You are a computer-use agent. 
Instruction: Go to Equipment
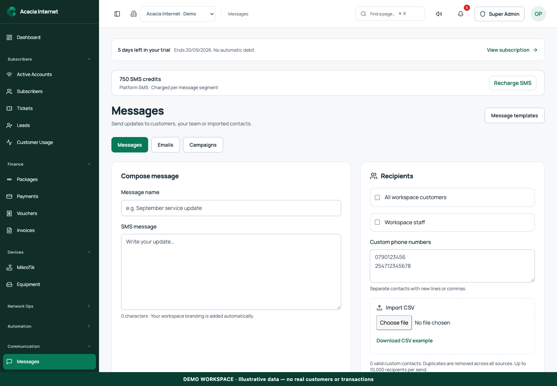pos(50,284)
